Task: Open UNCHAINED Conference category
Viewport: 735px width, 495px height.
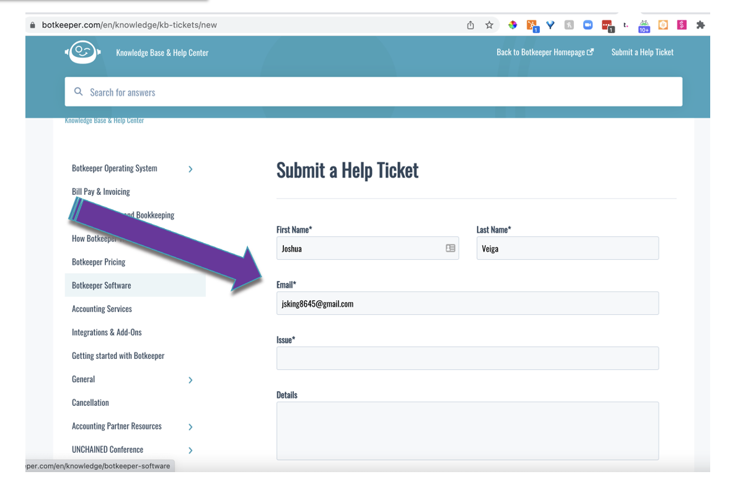Action: [107, 449]
